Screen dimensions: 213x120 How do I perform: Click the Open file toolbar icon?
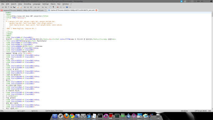point(6,7)
